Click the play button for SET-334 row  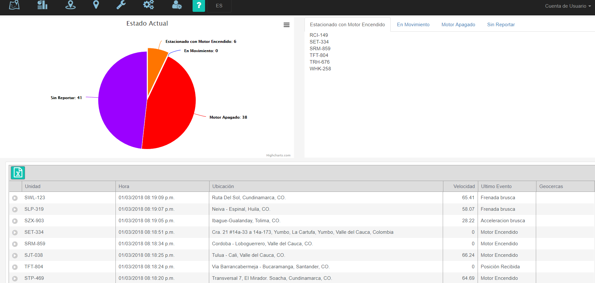coord(15,232)
